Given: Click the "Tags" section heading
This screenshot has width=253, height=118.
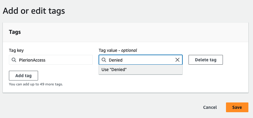Looking at the screenshot, I should pos(15,32).
